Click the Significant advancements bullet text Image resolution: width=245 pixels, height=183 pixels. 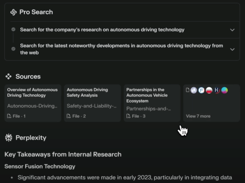[x=125, y=178]
